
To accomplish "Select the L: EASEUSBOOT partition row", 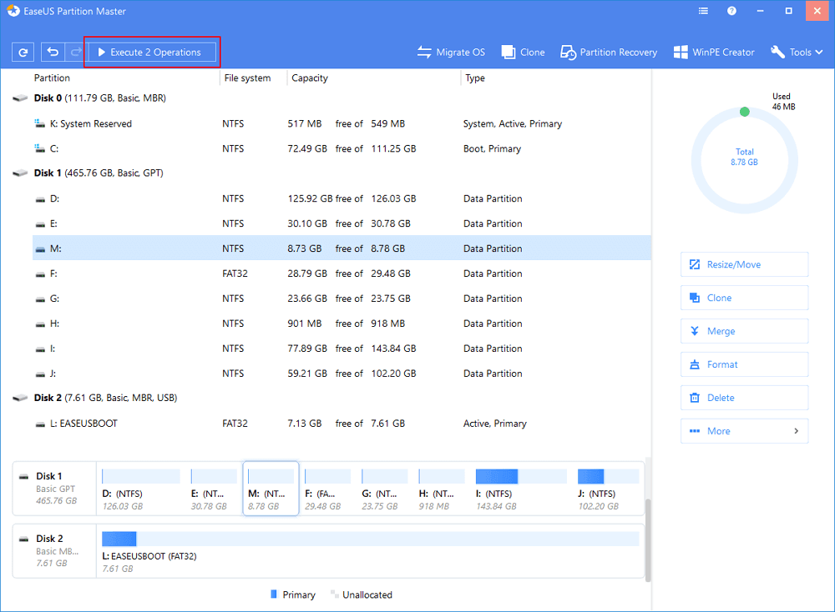I will coord(342,424).
